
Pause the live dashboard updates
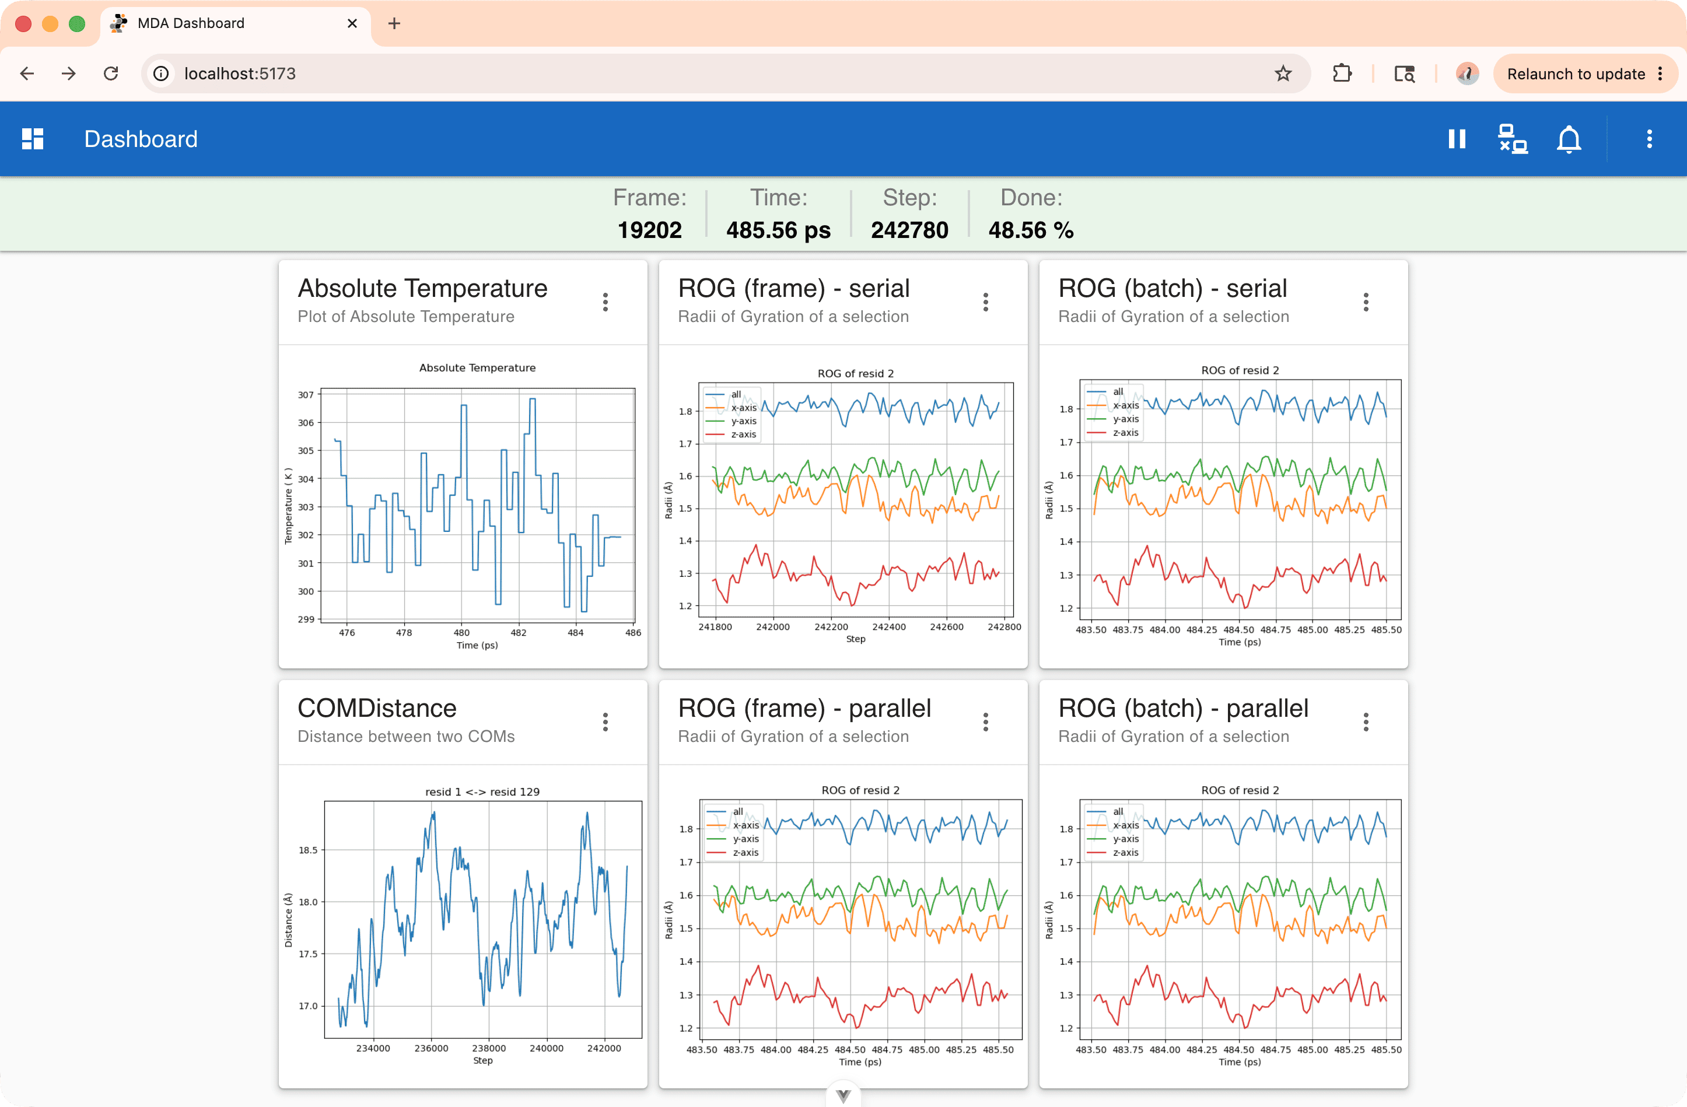[x=1457, y=139]
